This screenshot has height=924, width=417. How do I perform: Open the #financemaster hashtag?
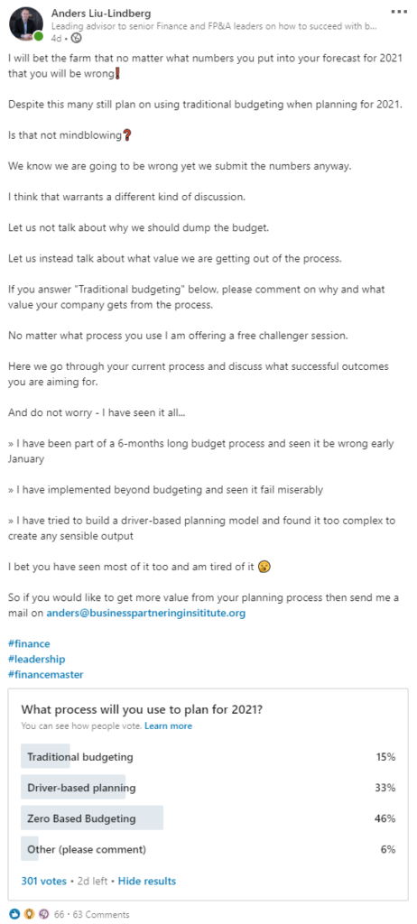(45, 674)
